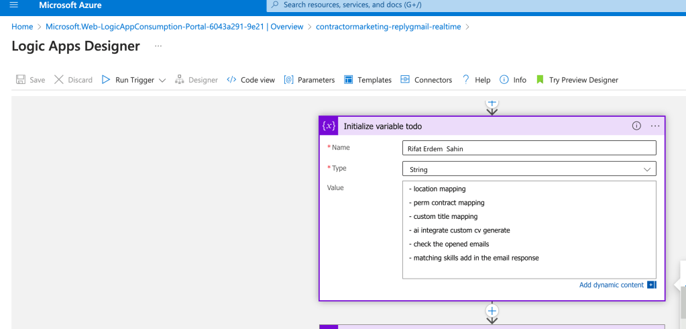Open the ellipsis next to Logic Apps Designer title
This screenshot has height=329, width=686.
pyautogui.click(x=158, y=46)
